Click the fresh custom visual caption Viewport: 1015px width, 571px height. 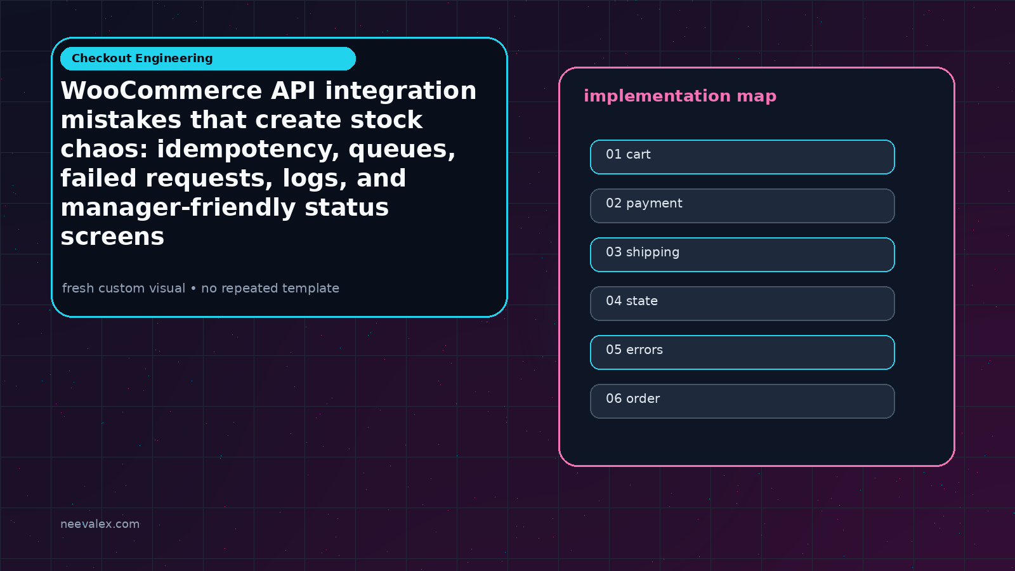[200, 288]
